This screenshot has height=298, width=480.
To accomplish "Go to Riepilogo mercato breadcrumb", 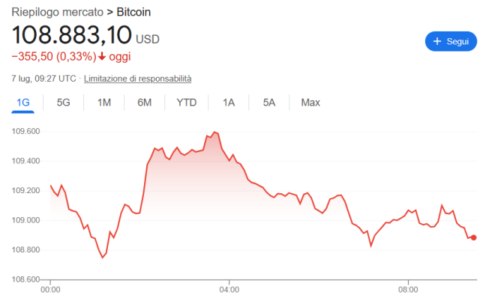I will tap(57, 12).
